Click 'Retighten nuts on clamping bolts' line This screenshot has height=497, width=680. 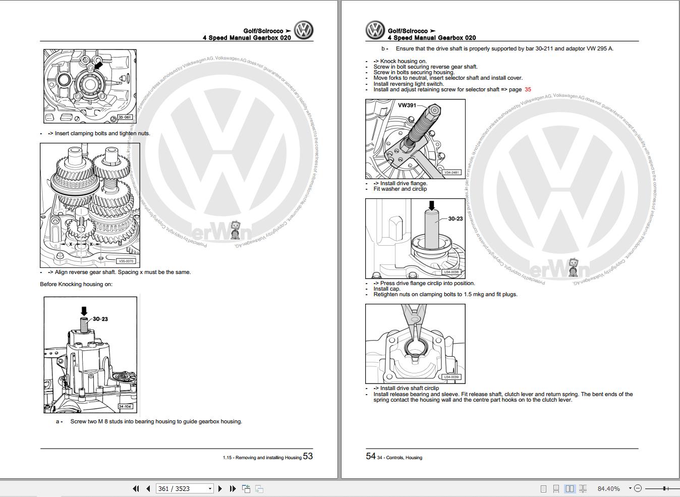click(x=445, y=294)
